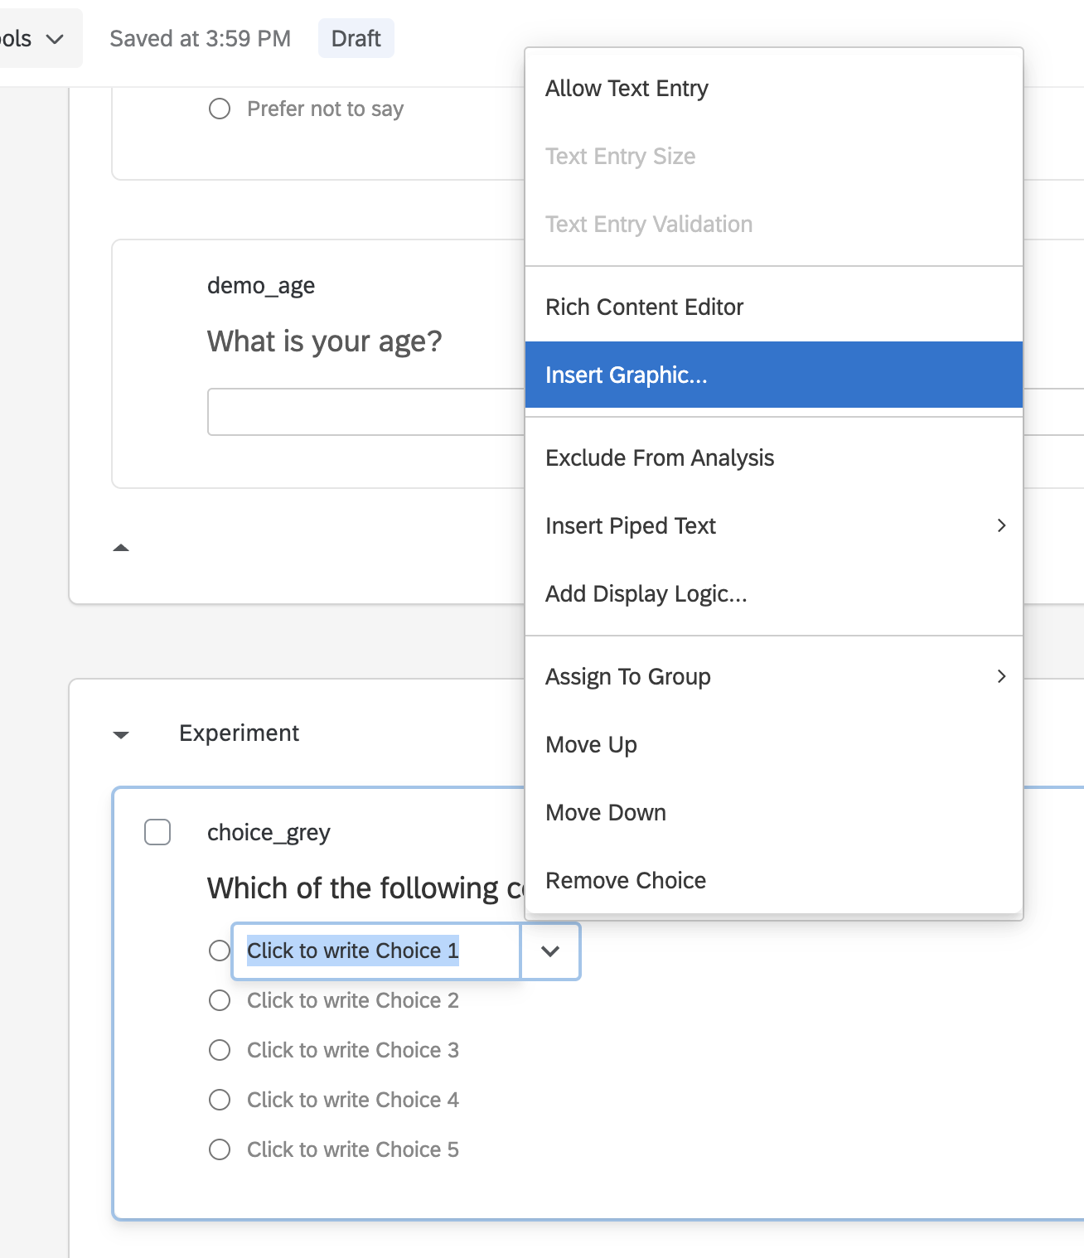This screenshot has width=1084, height=1258.
Task: Select Add Display Logic... option
Action: (773, 594)
